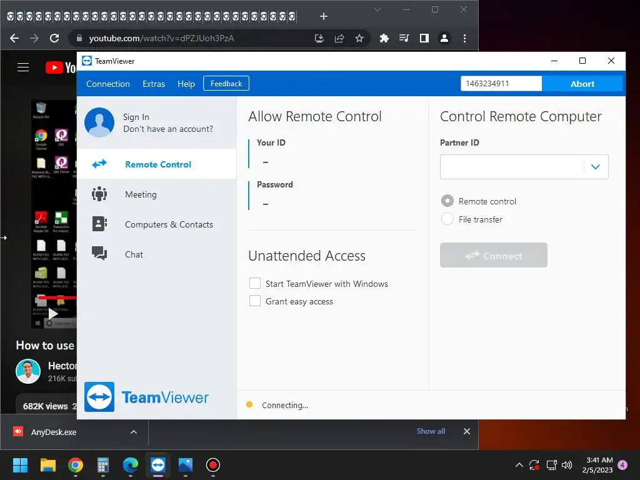Click the Partner ID input field
The width and height of the screenshot is (640, 480).
point(512,166)
